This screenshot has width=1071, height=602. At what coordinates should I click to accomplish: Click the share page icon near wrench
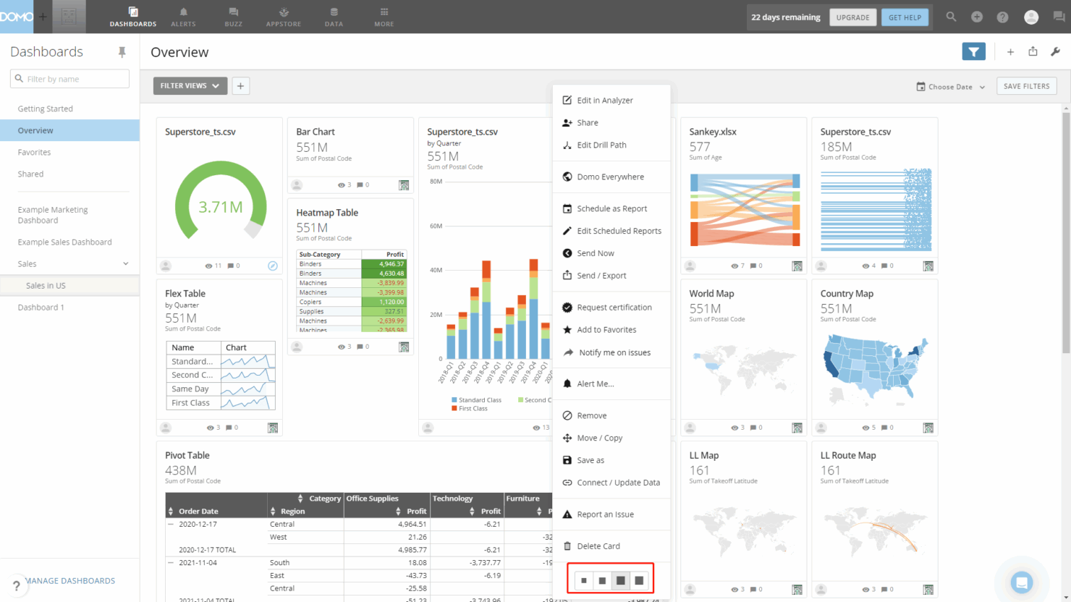(x=1033, y=51)
